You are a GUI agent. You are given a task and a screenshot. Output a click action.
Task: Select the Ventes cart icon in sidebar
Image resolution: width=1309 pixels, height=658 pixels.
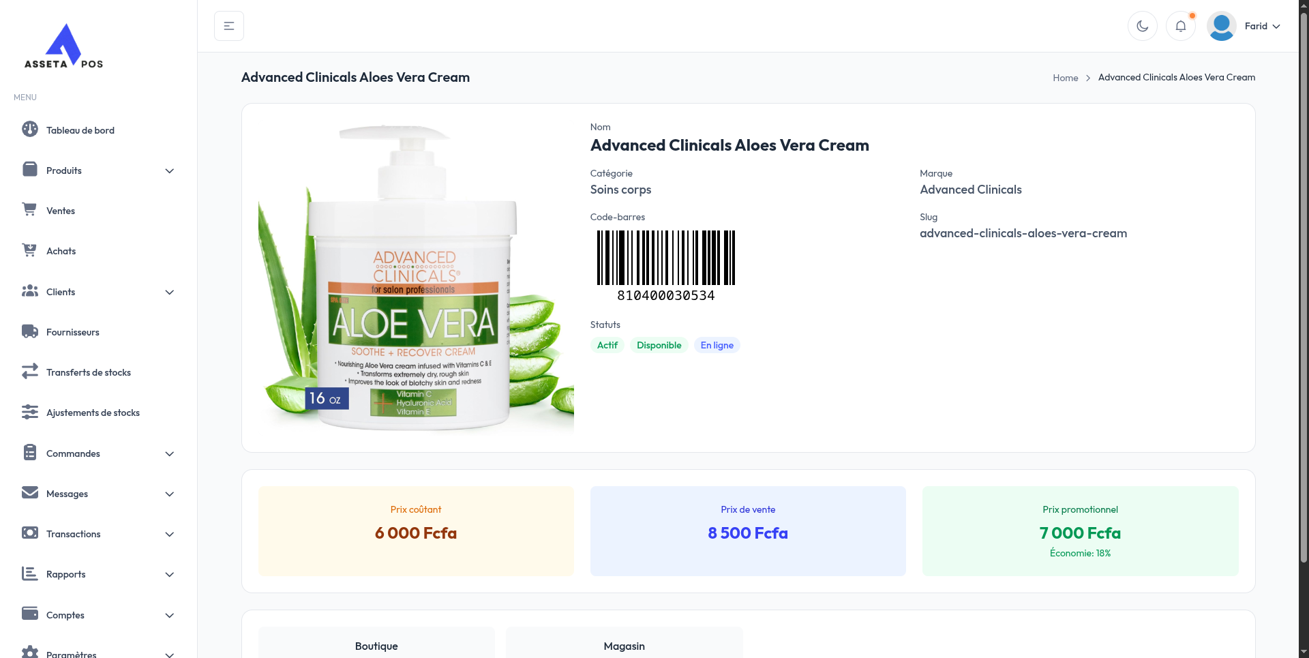[30, 209]
